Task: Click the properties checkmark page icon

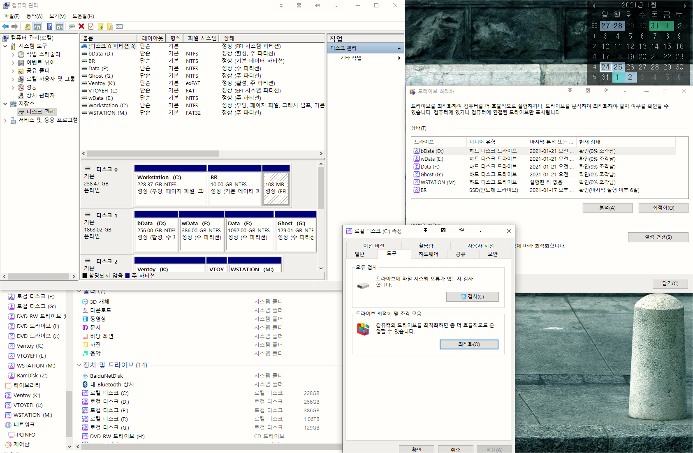Action: pyautogui.click(x=91, y=26)
